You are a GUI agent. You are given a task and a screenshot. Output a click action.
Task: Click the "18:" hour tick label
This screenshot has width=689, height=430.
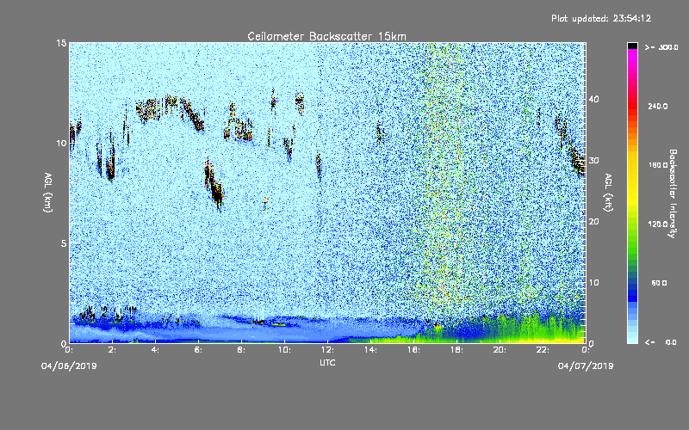point(456,350)
